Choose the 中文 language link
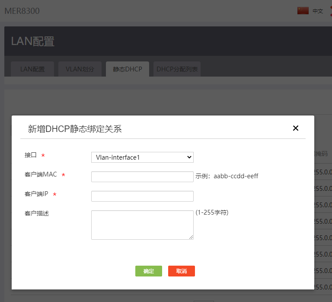332x302 pixels. [x=318, y=11]
